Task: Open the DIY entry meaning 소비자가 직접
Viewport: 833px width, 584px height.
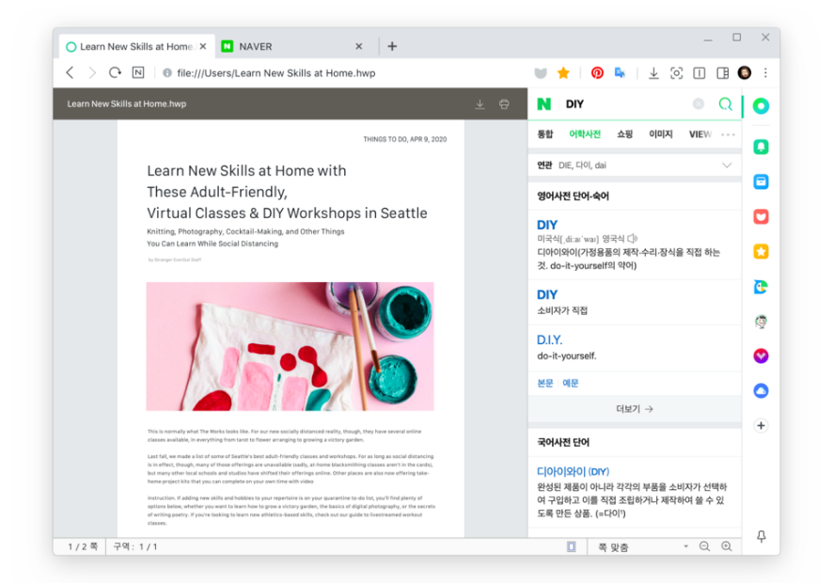Action: 546,294
